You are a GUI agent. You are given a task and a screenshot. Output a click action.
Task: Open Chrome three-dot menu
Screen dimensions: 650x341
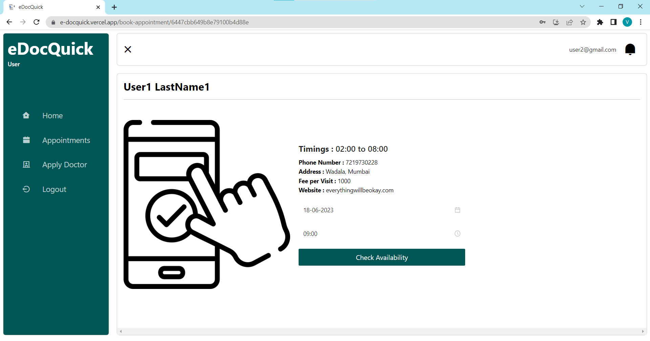(641, 22)
